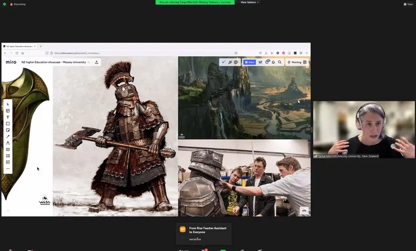Open board search magnifier icon
The height and width of the screenshot is (251, 416).
coord(279,62)
